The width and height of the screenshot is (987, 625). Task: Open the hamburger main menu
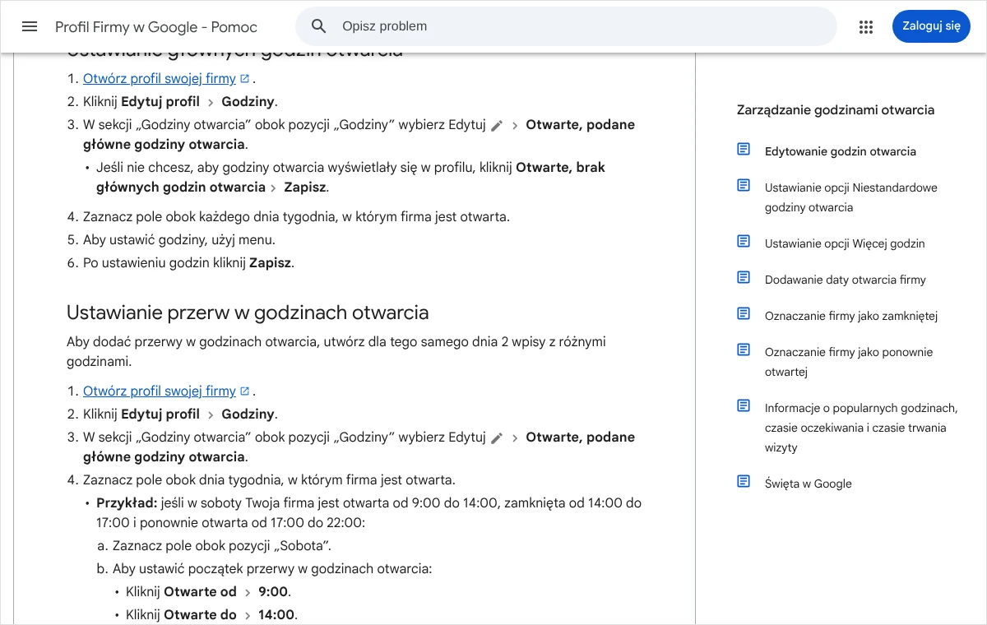point(30,26)
